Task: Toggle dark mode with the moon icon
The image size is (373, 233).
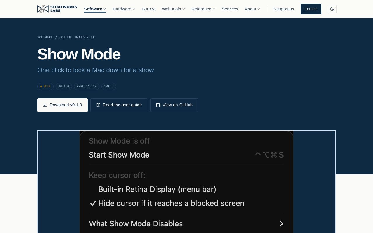Action: tap(332, 9)
